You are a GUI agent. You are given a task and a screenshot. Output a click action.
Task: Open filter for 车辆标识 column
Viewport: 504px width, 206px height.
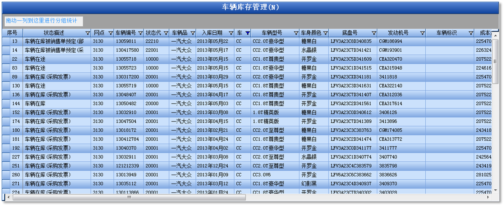[x=470, y=33]
